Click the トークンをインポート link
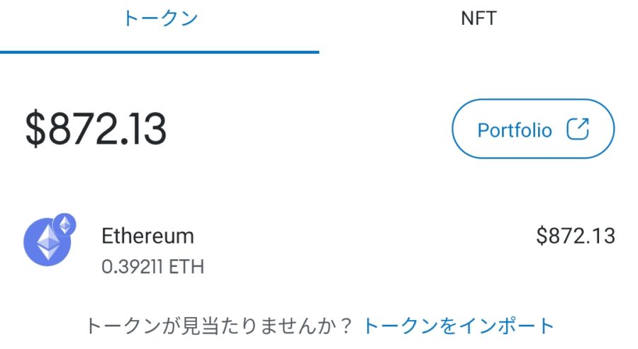Viewport: 638px width, 349px height. tap(459, 326)
